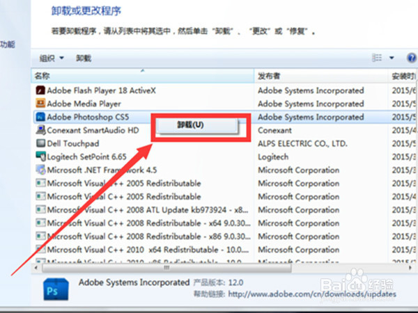418x313 pixels.
Task: Click the horizontal scrollbar left arrow
Action: pyautogui.click(x=36, y=268)
